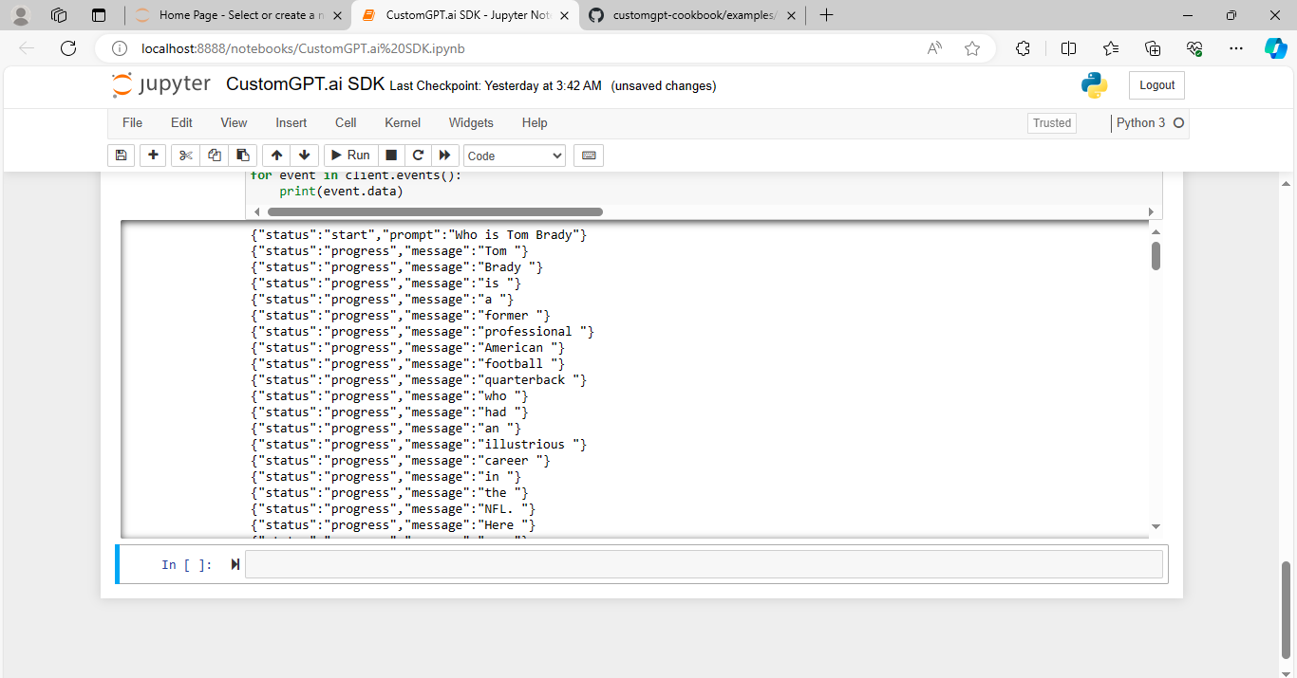Open the Code cell type dropdown

click(514, 155)
